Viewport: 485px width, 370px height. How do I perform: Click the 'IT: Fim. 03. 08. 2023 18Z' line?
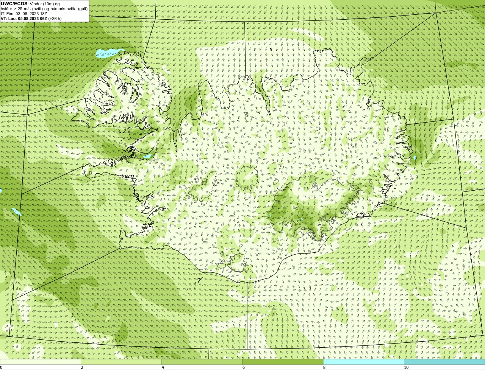[x=24, y=14]
